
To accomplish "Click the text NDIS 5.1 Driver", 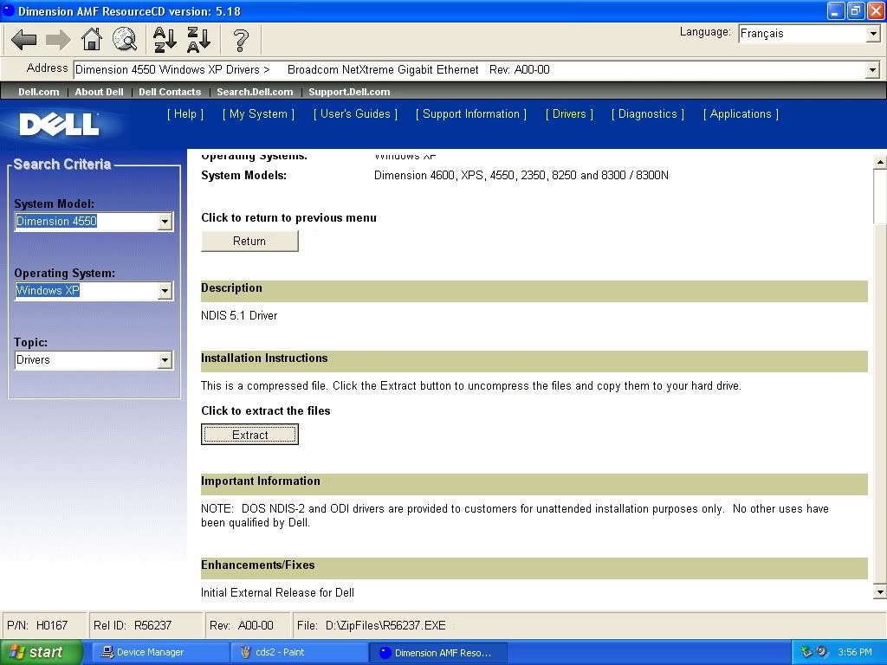I will point(239,315).
